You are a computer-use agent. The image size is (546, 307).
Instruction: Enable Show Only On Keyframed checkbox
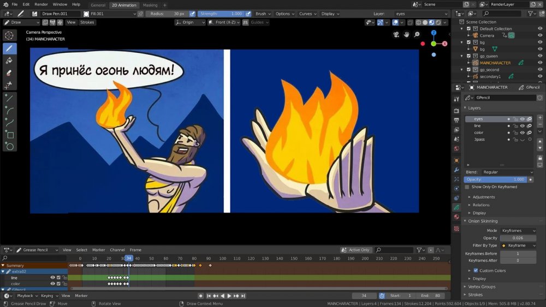(x=467, y=187)
